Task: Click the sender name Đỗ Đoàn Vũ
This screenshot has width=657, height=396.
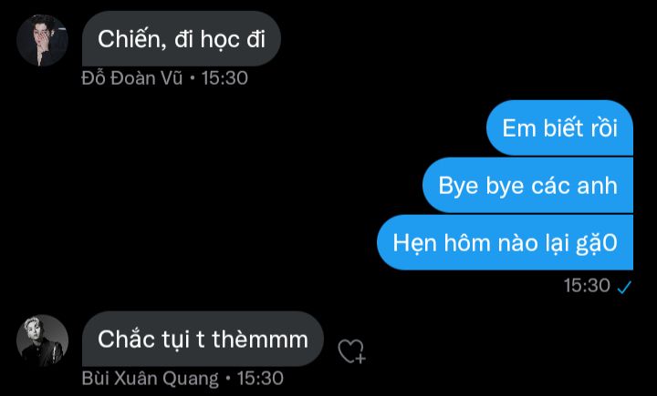Action: coord(132,78)
